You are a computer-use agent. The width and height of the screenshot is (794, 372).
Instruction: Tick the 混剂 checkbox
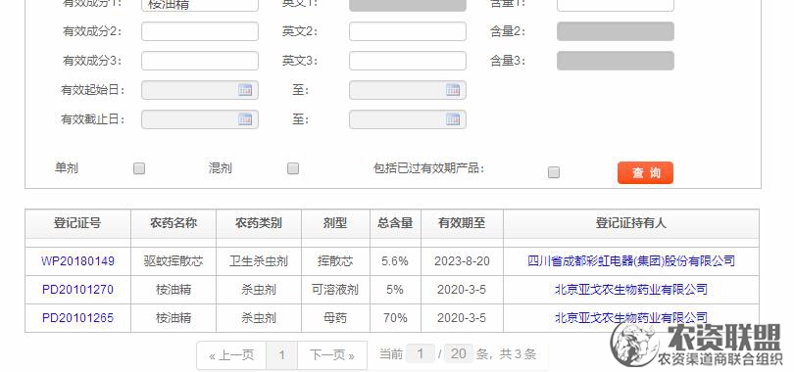pyautogui.click(x=293, y=168)
